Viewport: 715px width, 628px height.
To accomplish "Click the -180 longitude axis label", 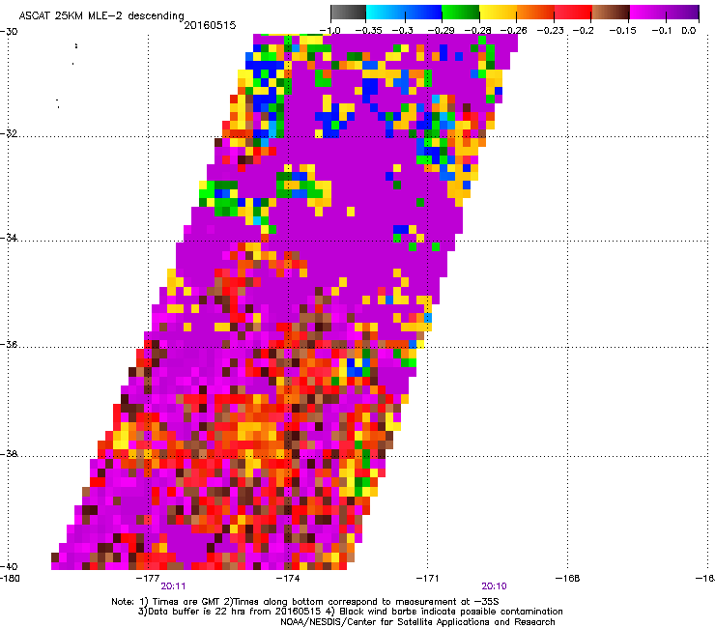I will (x=10, y=579).
